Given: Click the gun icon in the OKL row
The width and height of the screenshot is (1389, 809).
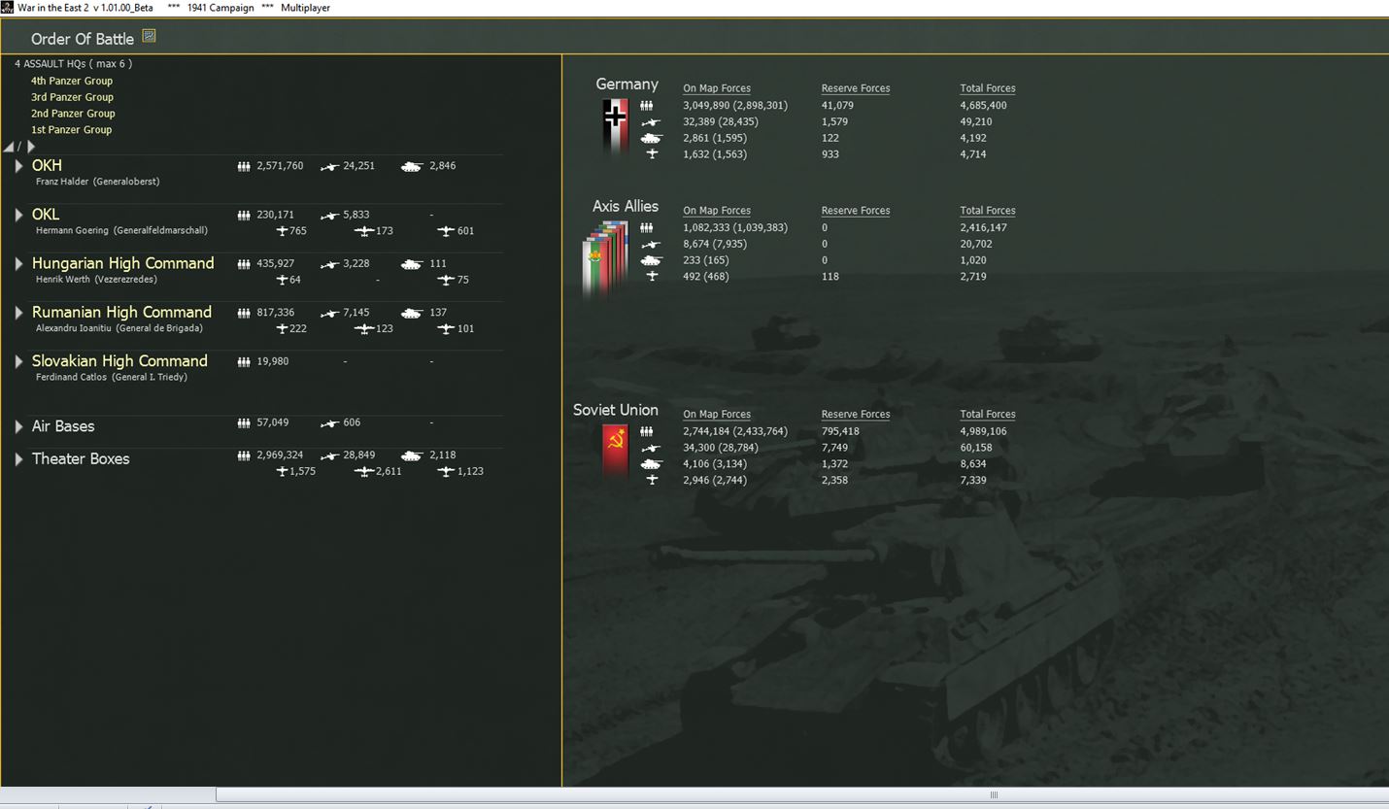Looking at the screenshot, I should [x=330, y=216].
